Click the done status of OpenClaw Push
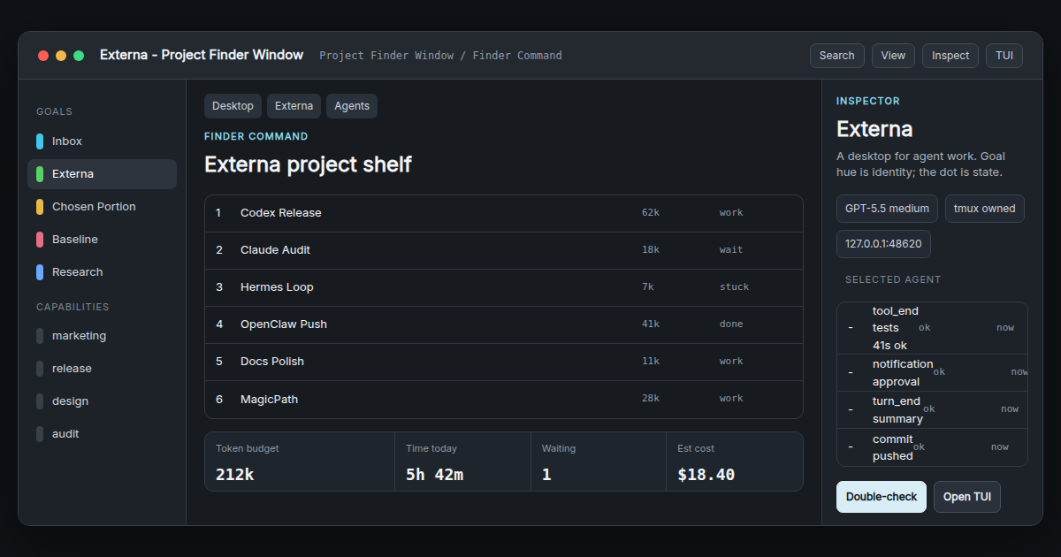The image size is (1061, 557). (x=731, y=324)
